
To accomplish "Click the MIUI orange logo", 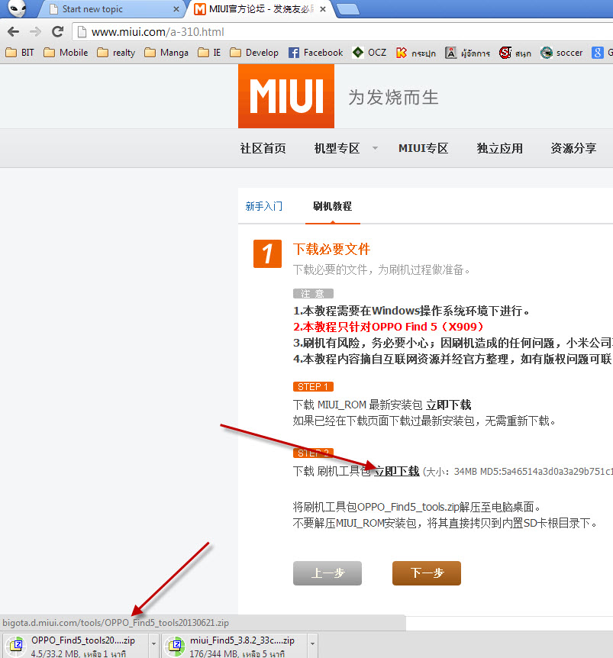I will (x=286, y=96).
